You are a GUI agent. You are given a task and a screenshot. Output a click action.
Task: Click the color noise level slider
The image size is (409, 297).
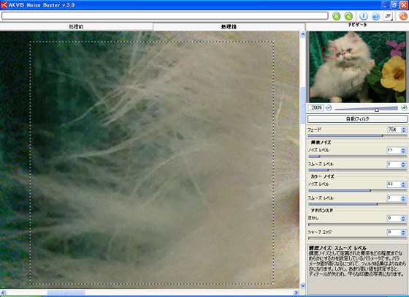point(357,190)
